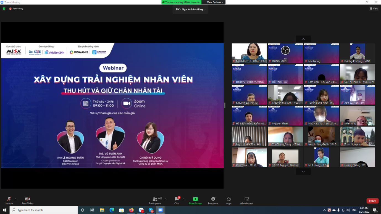
Task: Launch Microsoft Edge from taskbar
Action: 112,210
